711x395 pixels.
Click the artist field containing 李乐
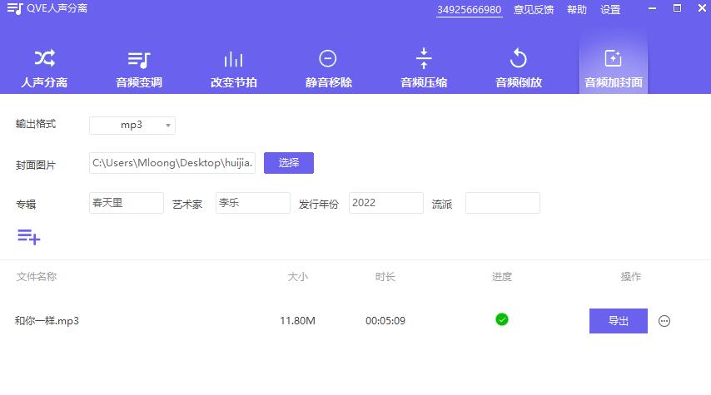coord(252,203)
